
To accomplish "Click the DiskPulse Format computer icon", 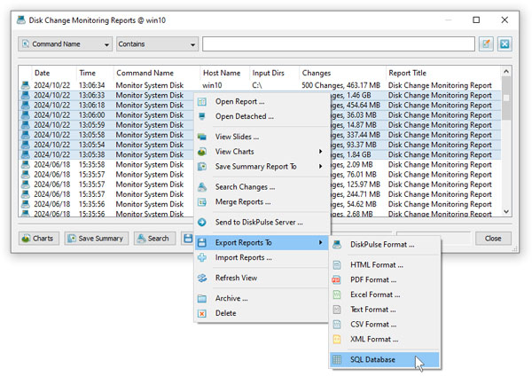I will point(337,245).
